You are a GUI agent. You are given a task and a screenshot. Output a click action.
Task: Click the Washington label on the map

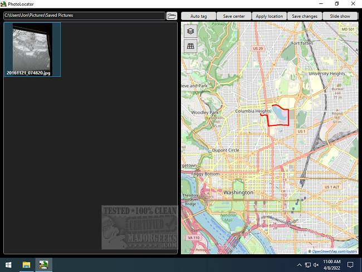tap(238, 192)
